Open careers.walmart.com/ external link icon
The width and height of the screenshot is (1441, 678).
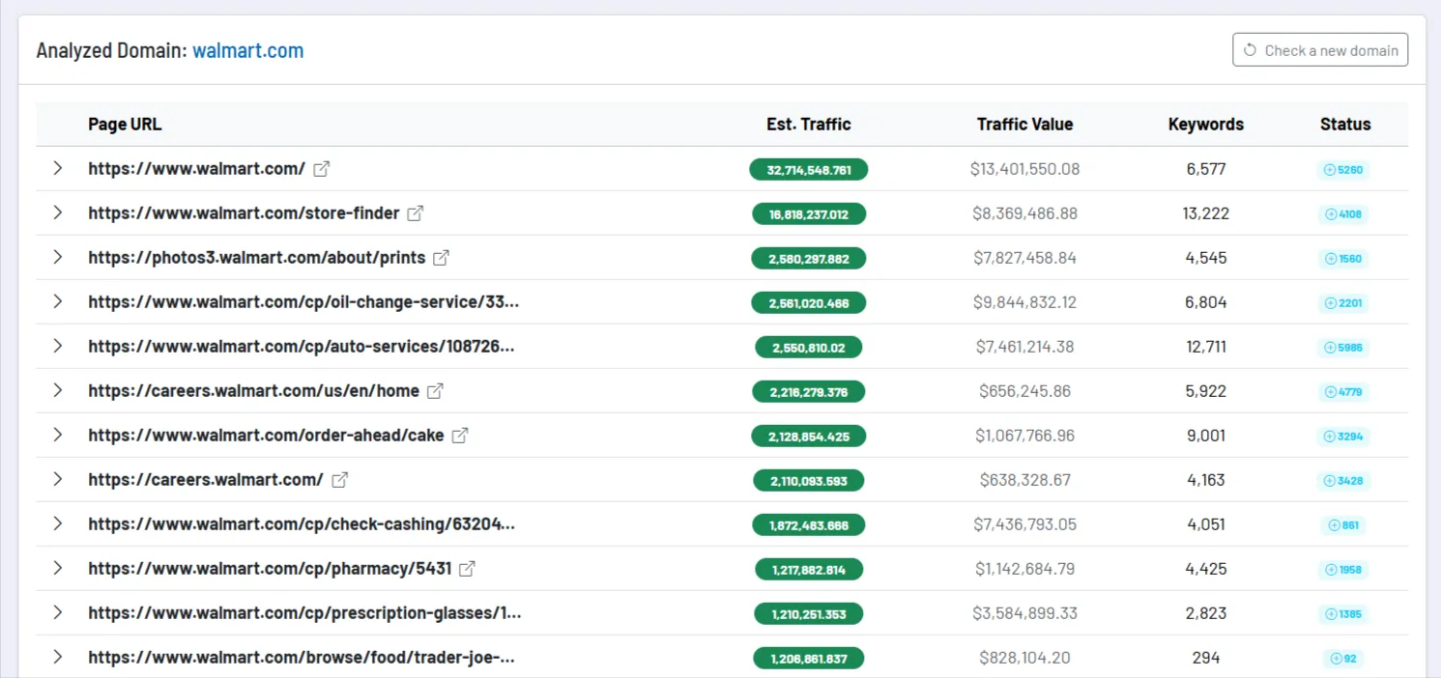pyautogui.click(x=340, y=480)
